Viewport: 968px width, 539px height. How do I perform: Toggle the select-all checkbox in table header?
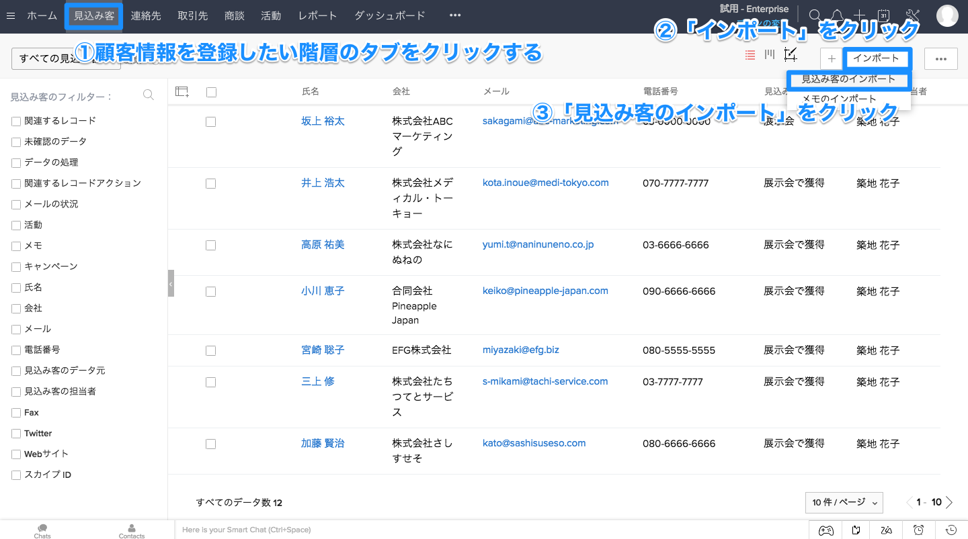click(x=211, y=92)
